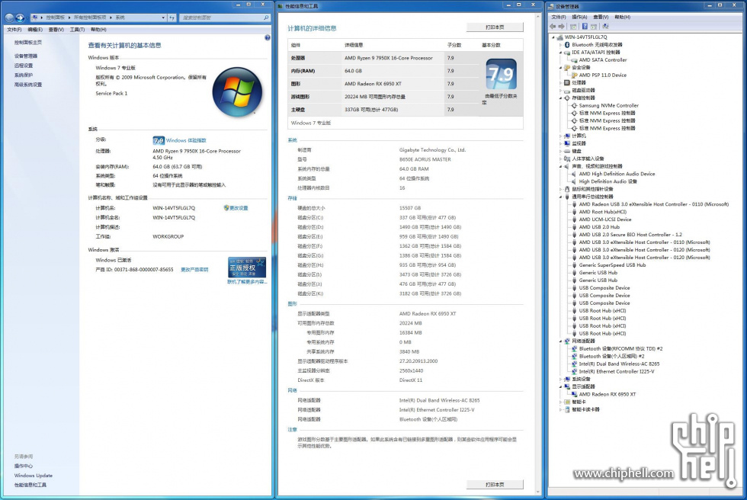747x500 pixels.
Task: Click the USB icon beside AMD UCM-UCSI Device
Action: [x=574, y=220]
